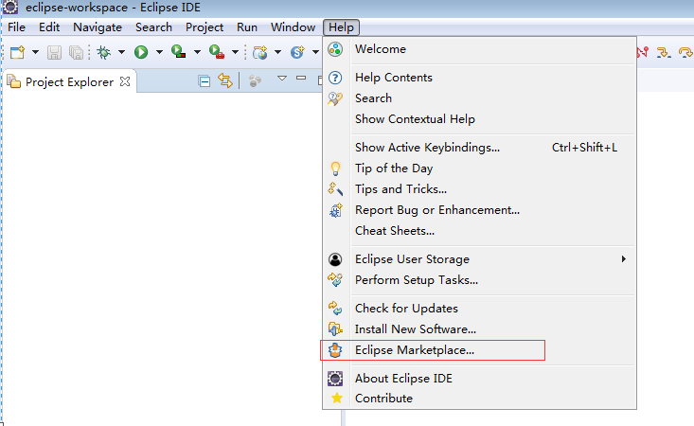Click the Eclipse logo in the title bar
The width and height of the screenshot is (694, 426).
(10, 7)
